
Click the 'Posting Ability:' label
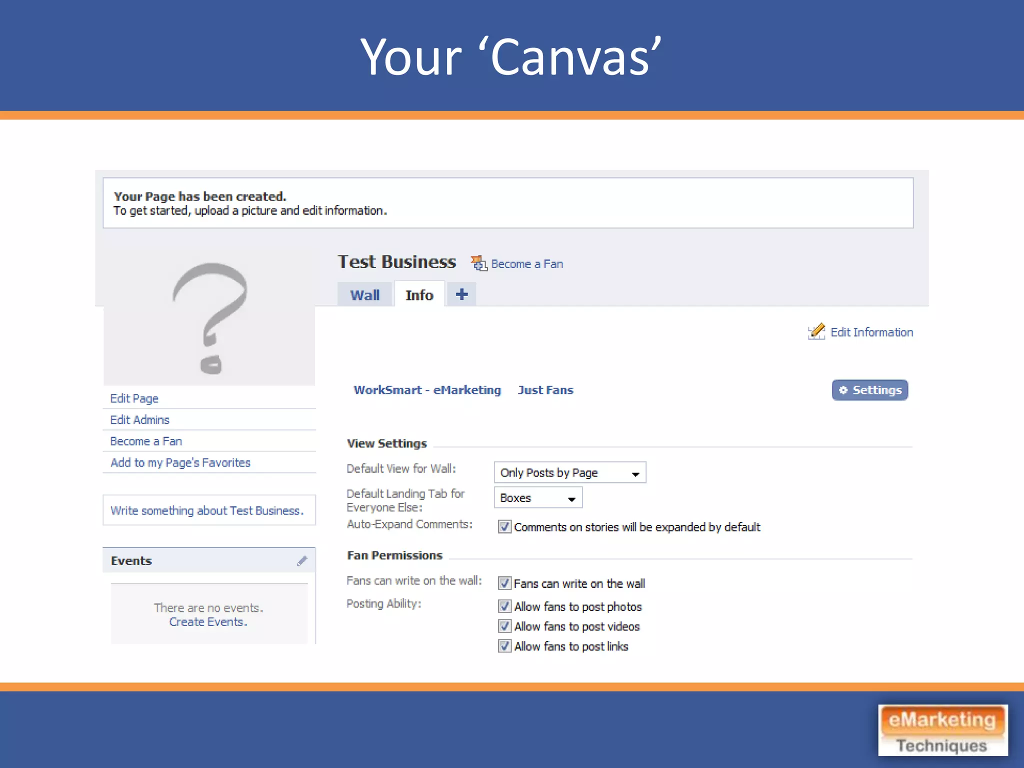384,603
